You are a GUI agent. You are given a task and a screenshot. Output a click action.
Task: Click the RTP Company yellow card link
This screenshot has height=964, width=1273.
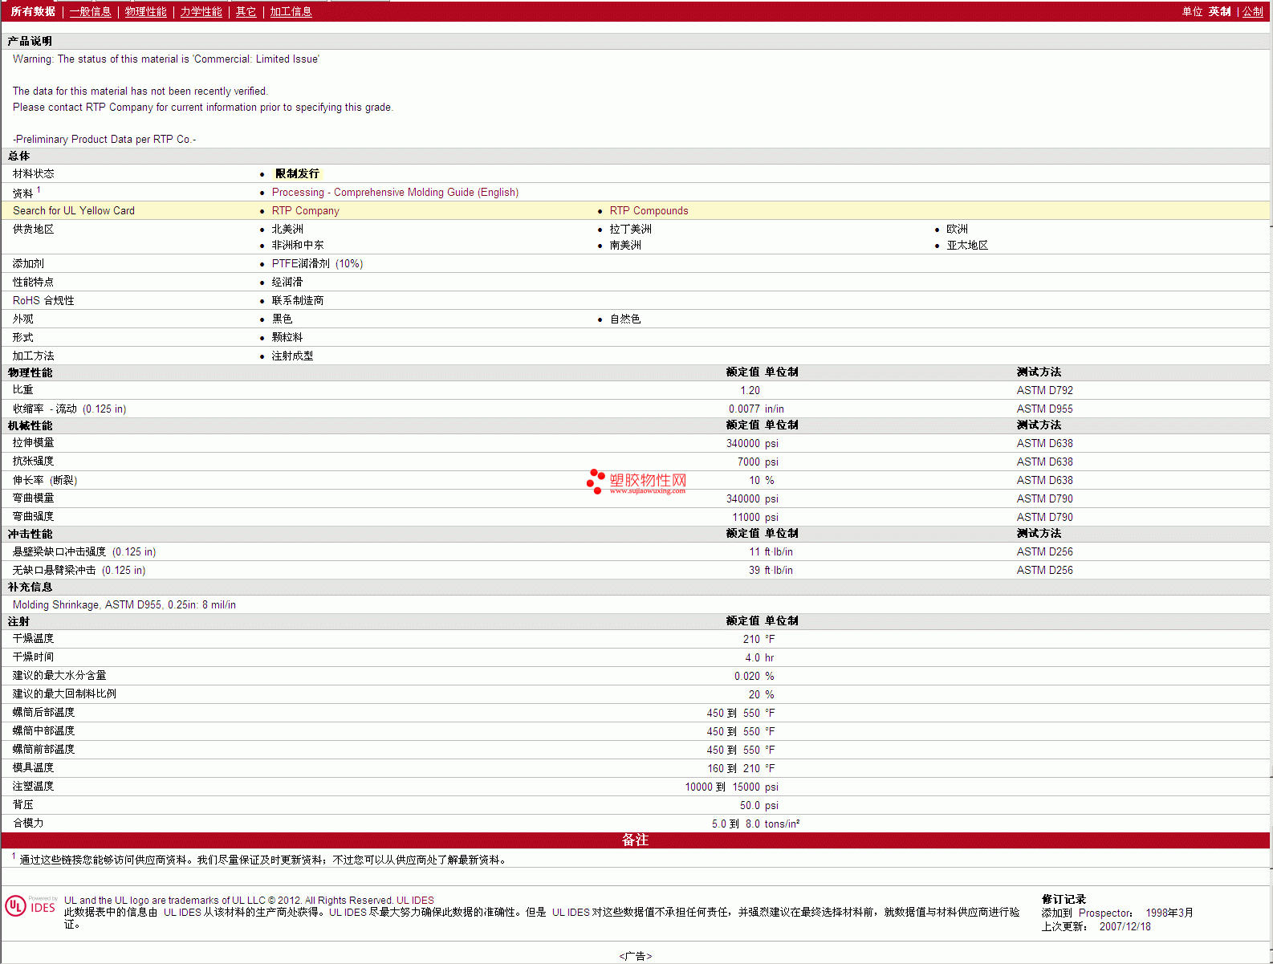pyautogui.click(x=305, y=210)
